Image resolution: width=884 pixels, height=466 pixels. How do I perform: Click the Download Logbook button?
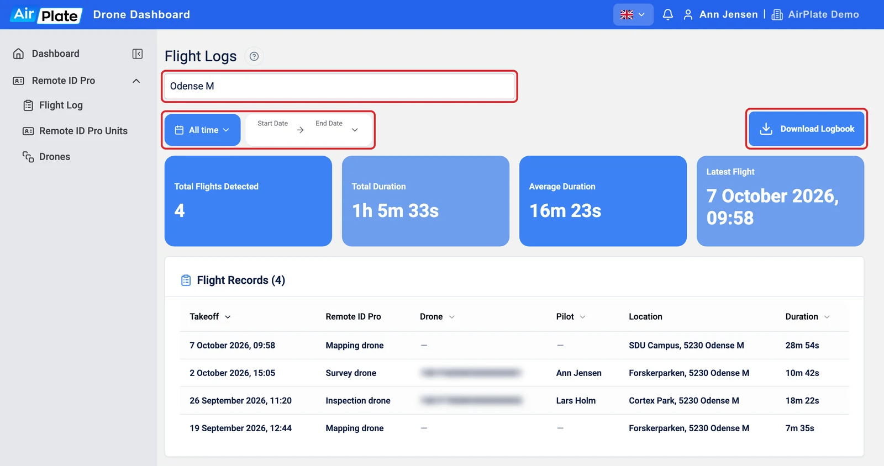807,129
